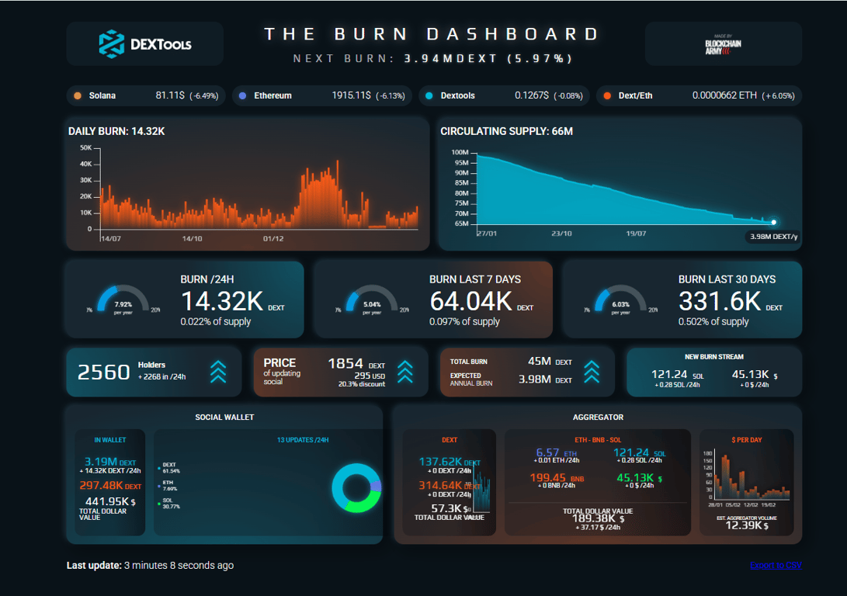This screenshot has height=596, width=847.
Task: Click the DEXTools logo
Action: (144, 44)
